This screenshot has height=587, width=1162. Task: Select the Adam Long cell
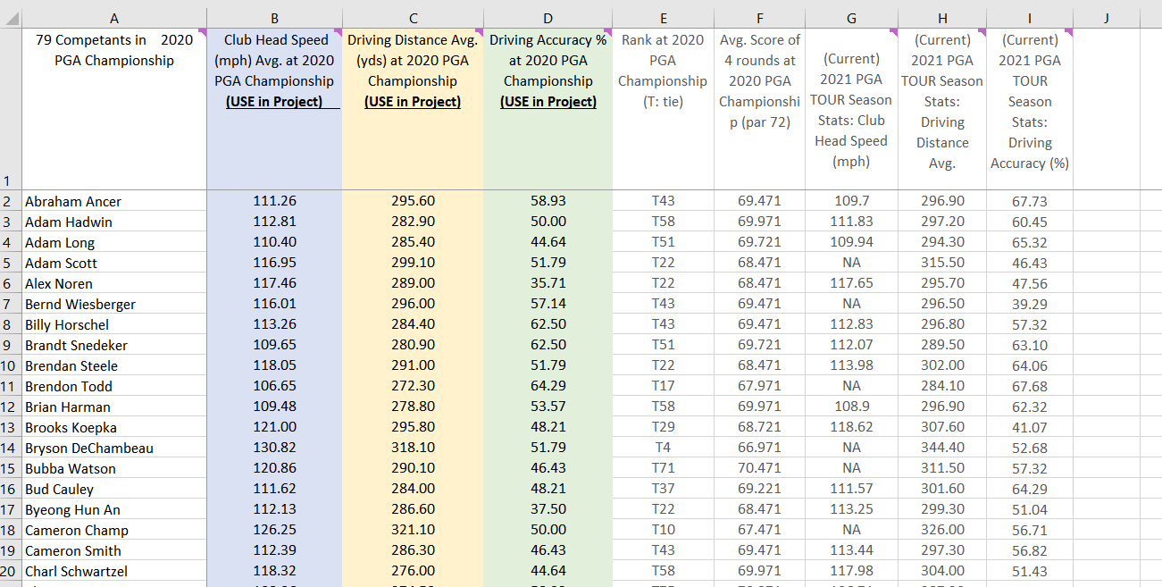click(x=113, y=242)
